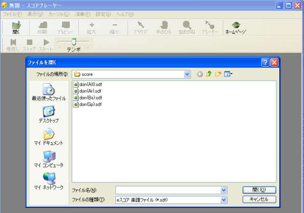Go up one folder level
This screenshot has height=213, width=304.
point(209,74)
